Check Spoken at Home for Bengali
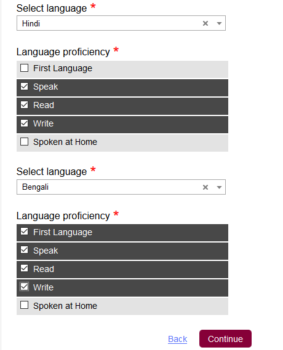 pyautogui.click(x=24, y=305)
